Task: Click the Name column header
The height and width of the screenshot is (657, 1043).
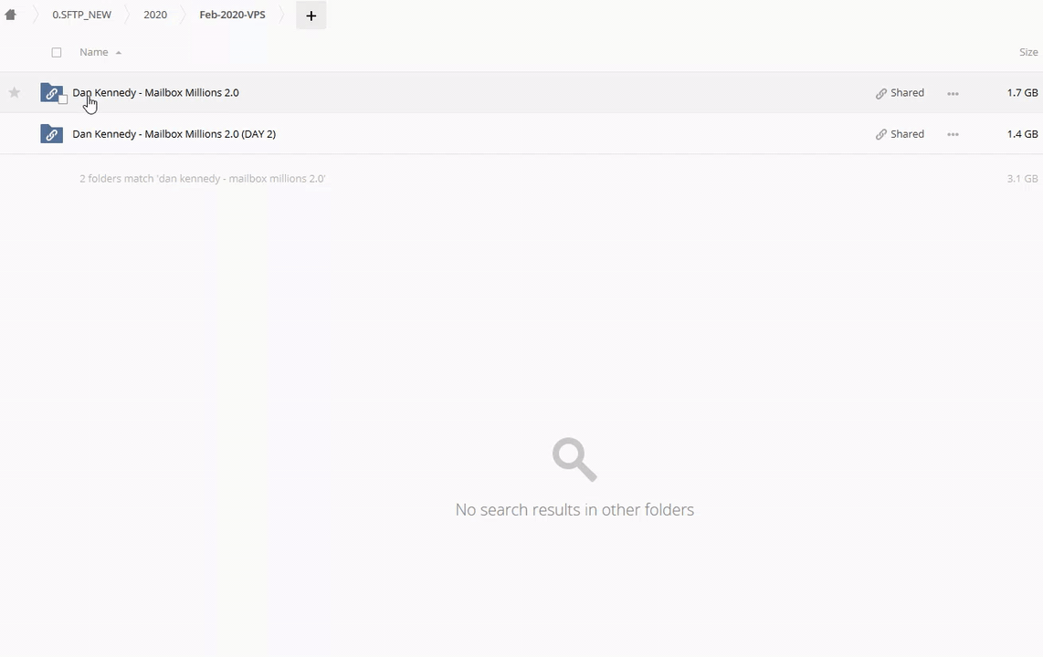Action: (x=93, y=52)
